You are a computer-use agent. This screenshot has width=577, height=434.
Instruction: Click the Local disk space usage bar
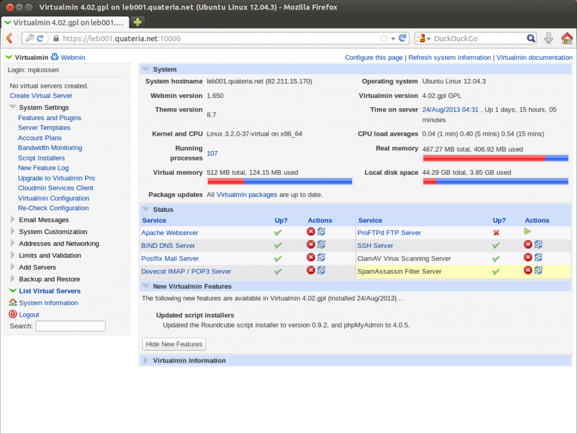496,181
